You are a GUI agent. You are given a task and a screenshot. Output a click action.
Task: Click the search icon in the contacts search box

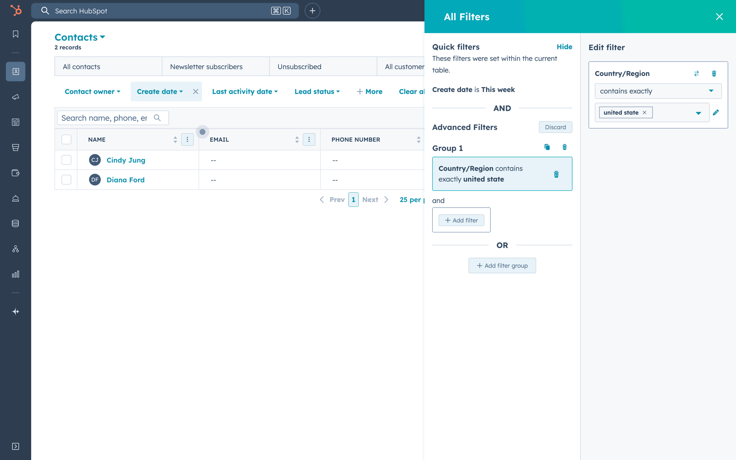(157, 118)
